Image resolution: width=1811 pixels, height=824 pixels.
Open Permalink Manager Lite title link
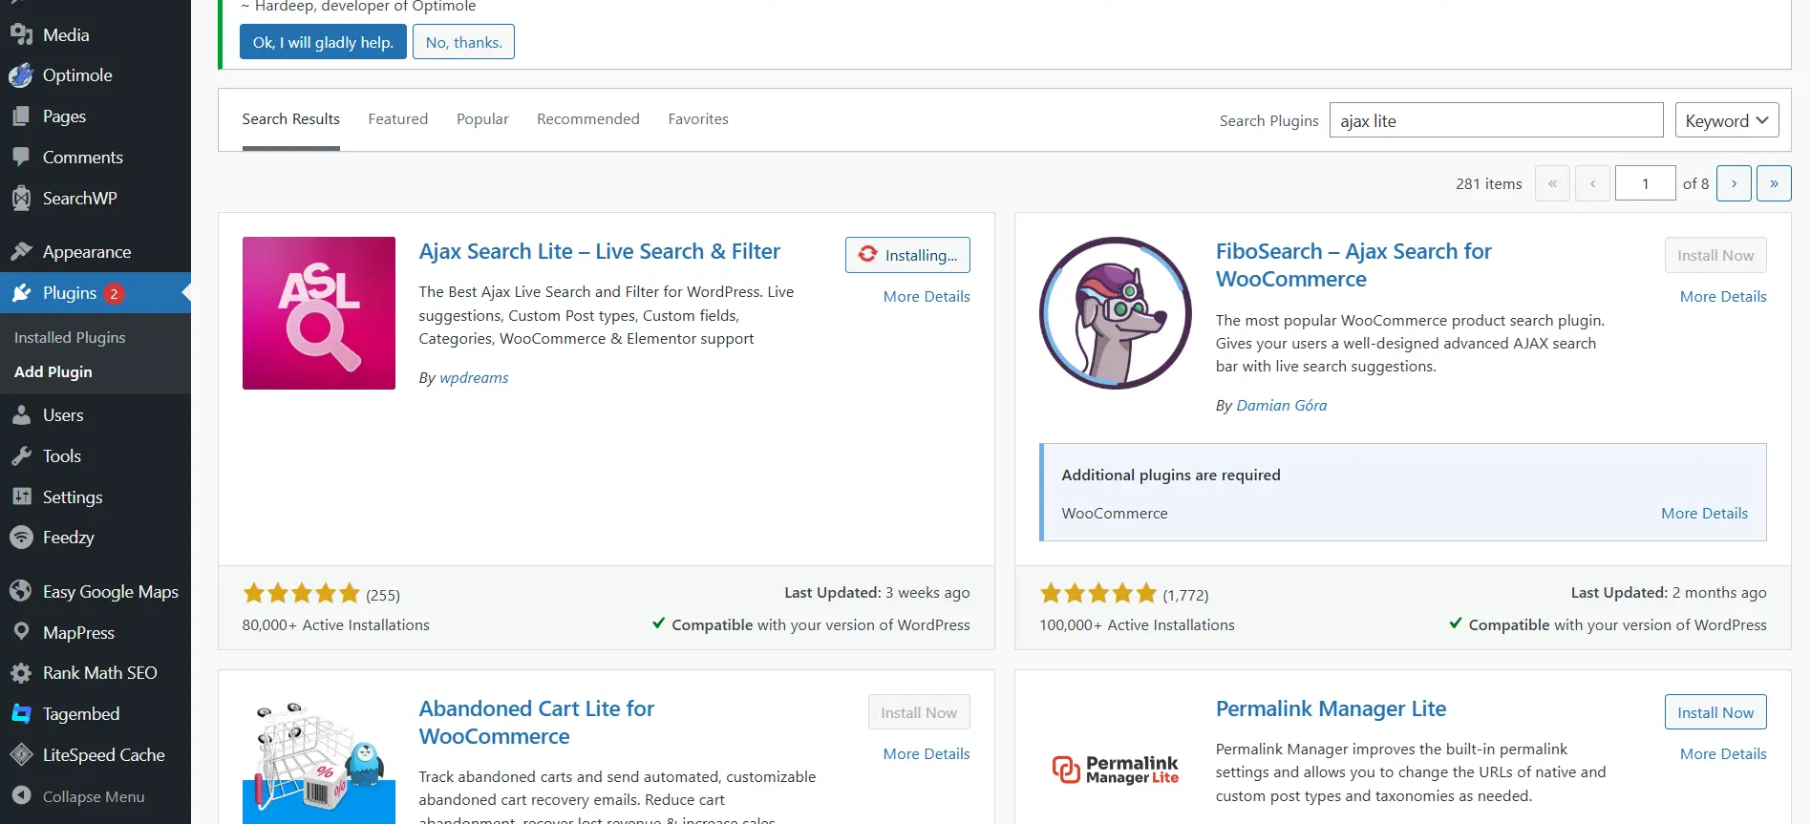(1331, 708)
